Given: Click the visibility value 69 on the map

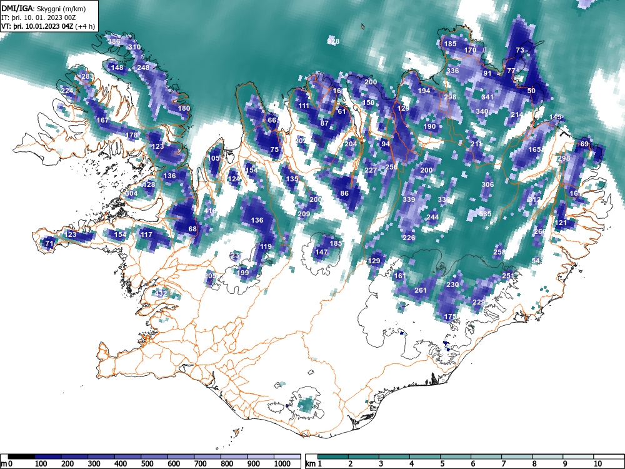Looking at the screenshot, I should click(584, 144).
